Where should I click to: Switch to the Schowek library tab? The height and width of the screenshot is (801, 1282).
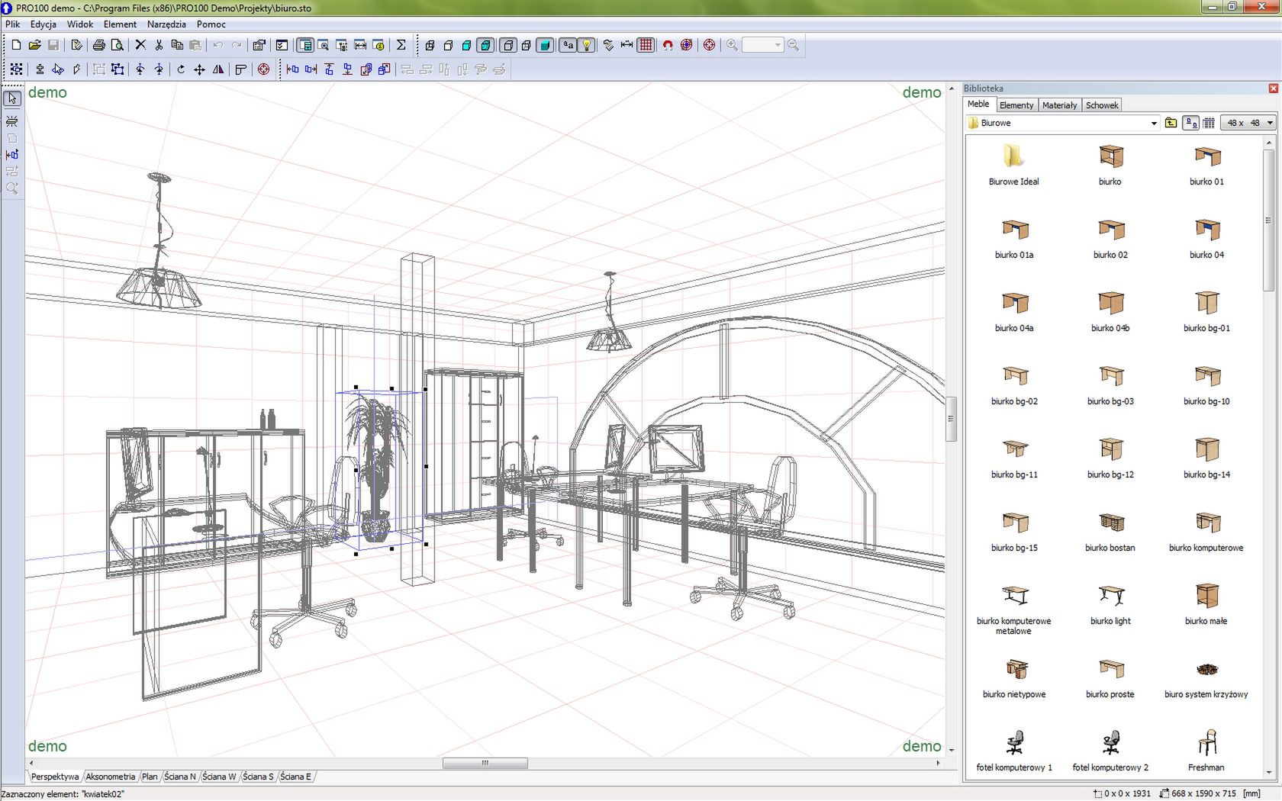(x=1102, y=105)
